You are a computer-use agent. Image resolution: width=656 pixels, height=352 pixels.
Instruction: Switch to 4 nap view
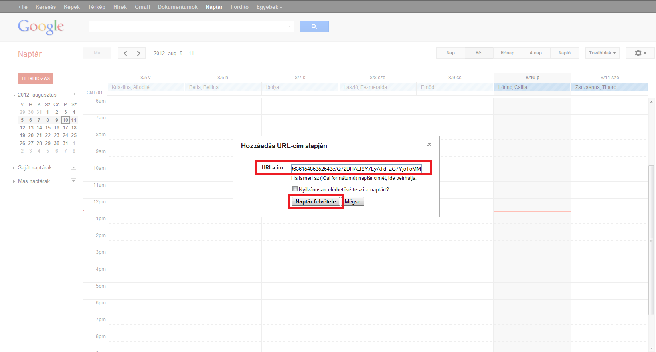(x=536, y=53)
